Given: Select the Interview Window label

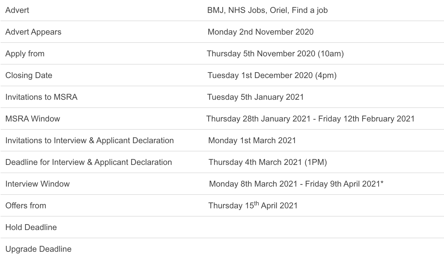Looking at the screenshot, I should click(x=38, y=184).
